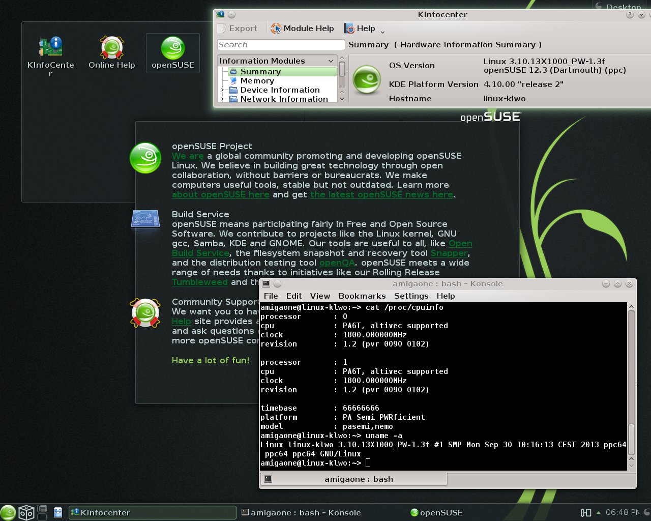Viewport: 651px width, 521px height.
Task: Click the Build Service blueprint icon
Action: pos(145,219)
